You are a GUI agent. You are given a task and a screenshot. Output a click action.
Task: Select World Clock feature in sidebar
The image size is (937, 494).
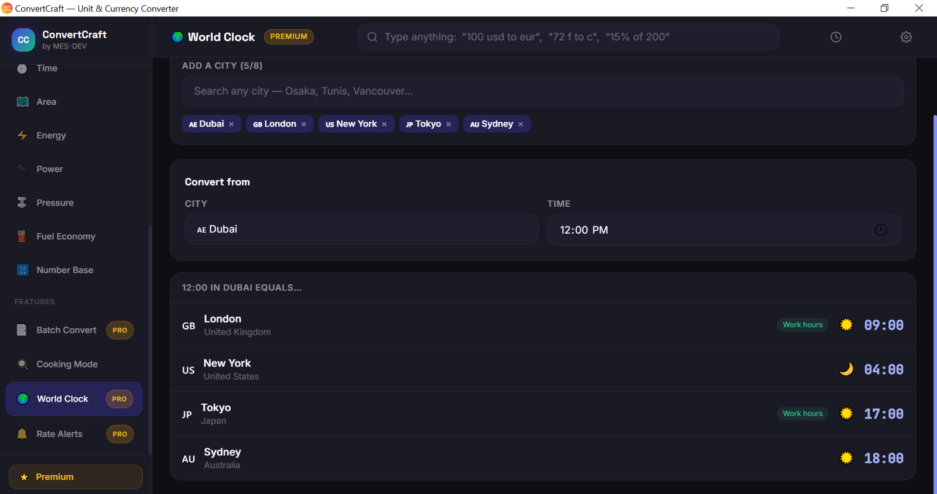point(74,399)
